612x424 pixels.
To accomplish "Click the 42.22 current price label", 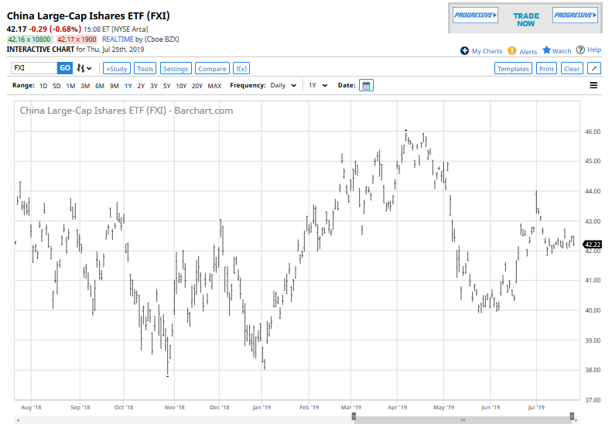I will point(593,244).
